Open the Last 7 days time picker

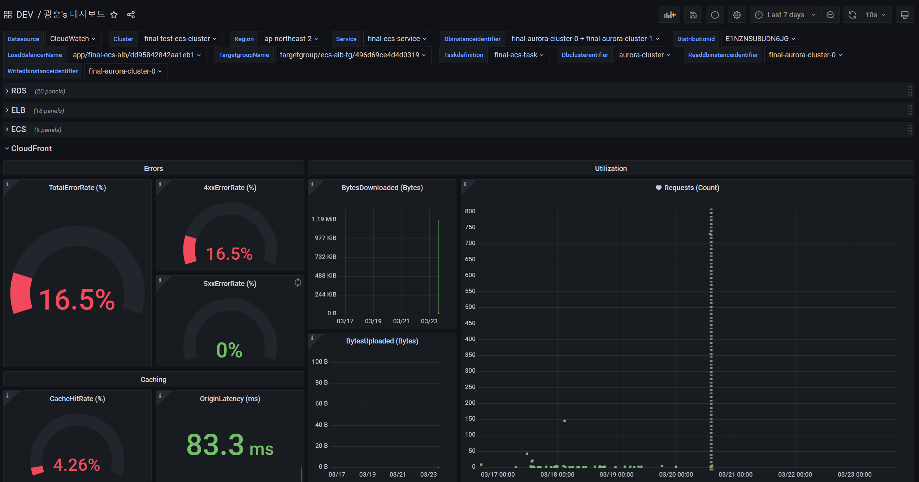coord(785,15)
